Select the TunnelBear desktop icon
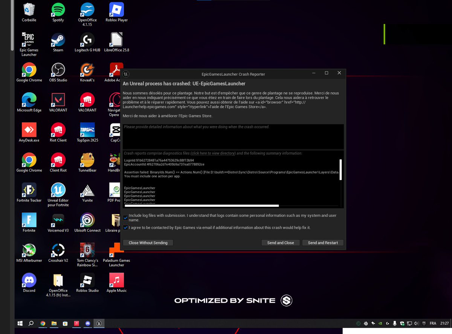Image resolution: width=452 pixels, height=334 pixels. coord(87,163)
